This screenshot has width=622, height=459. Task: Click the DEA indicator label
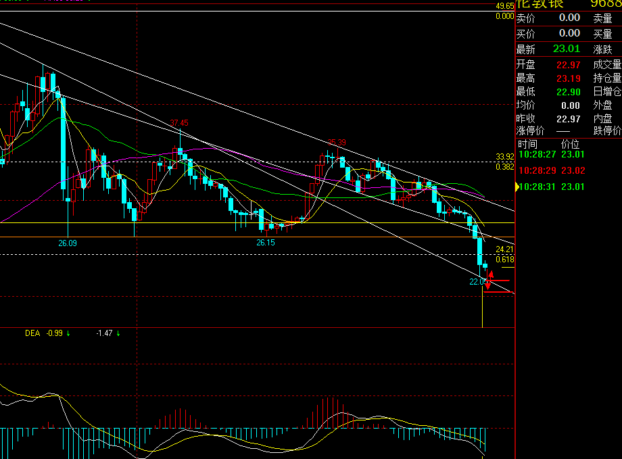pyautogui.click(x=32, y=333)
